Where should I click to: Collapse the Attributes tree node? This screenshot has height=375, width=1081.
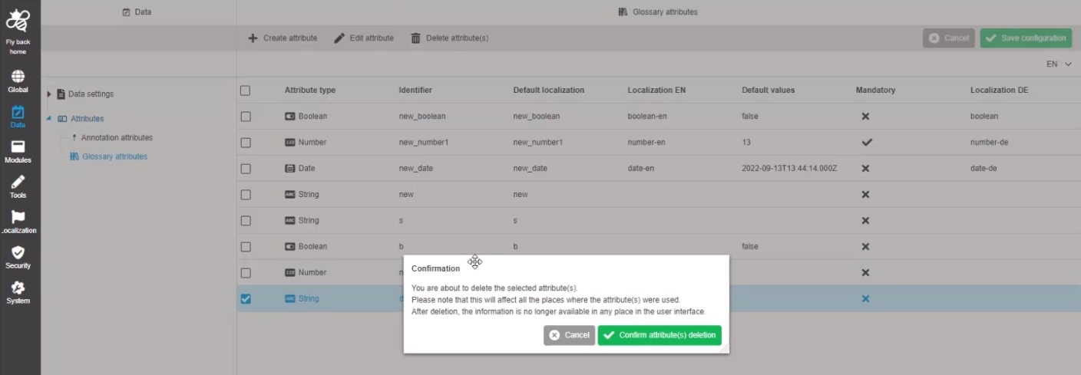click(x=49, y=119)
